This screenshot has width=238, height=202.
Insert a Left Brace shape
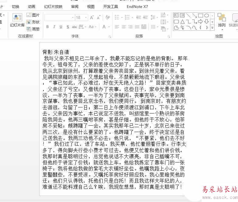point(201,27)
